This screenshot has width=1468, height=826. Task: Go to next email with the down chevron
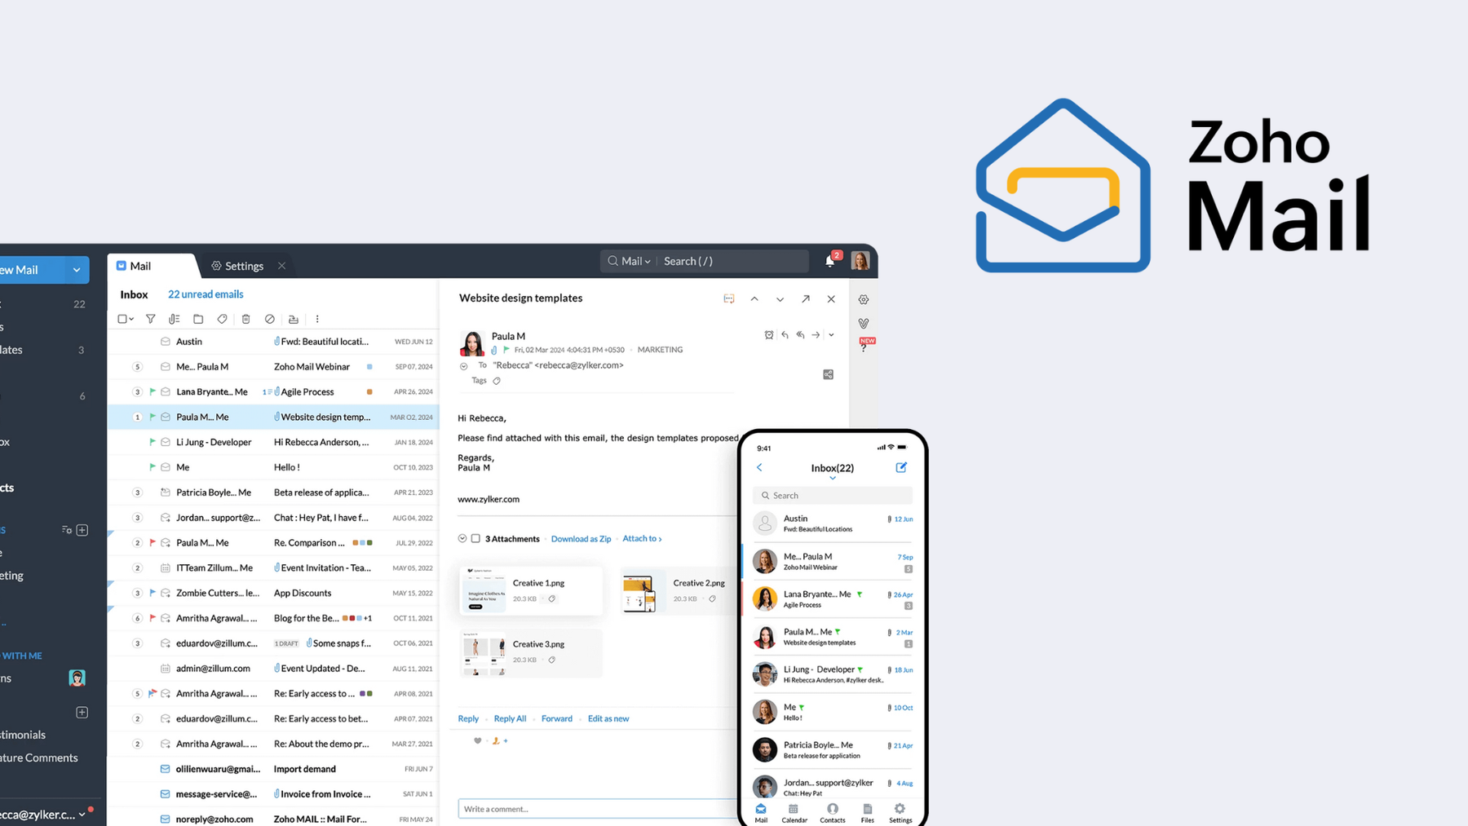780,299
